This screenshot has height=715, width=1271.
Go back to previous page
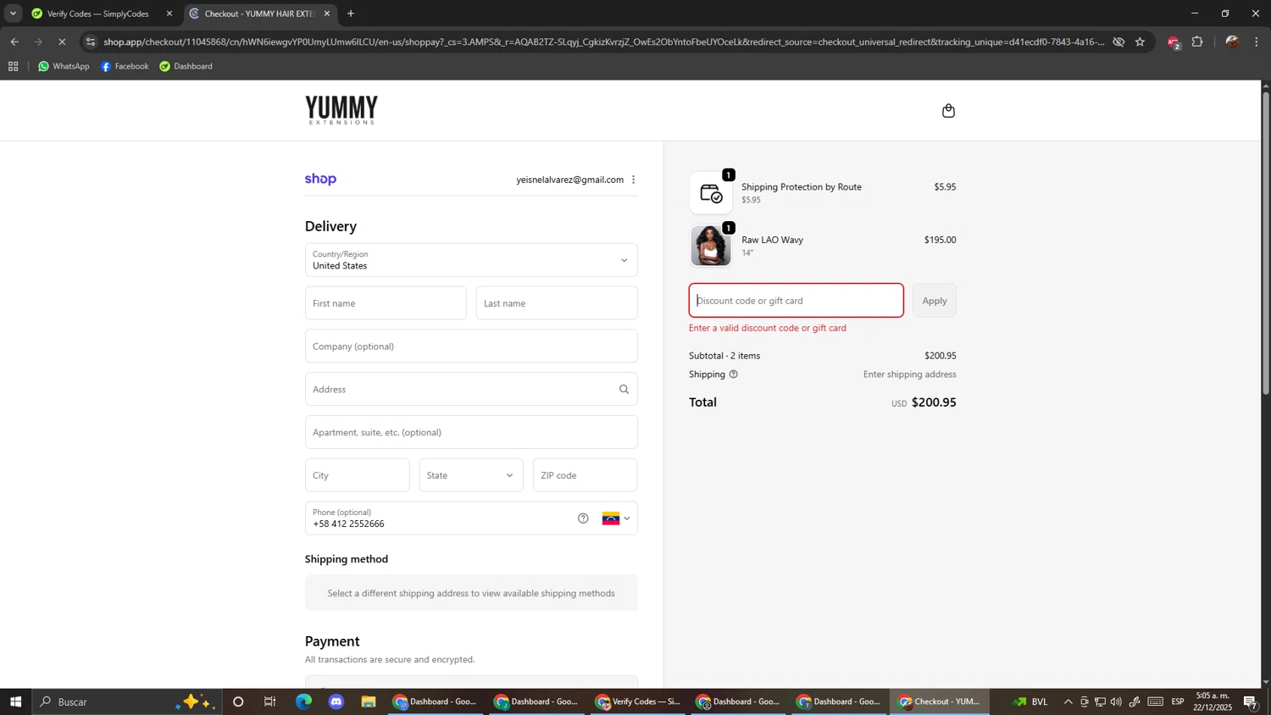[x=14, y=42]
